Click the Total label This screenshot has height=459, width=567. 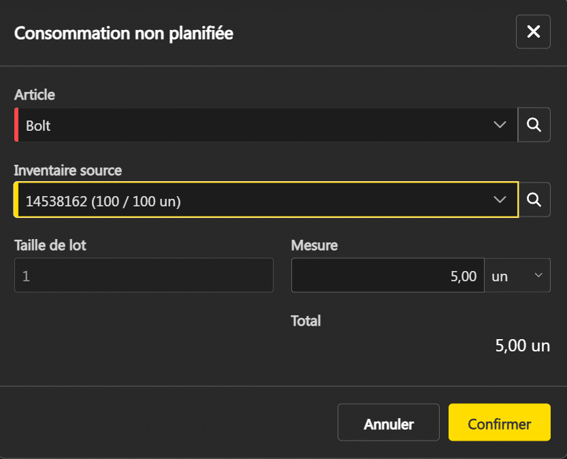click(306, 320)
